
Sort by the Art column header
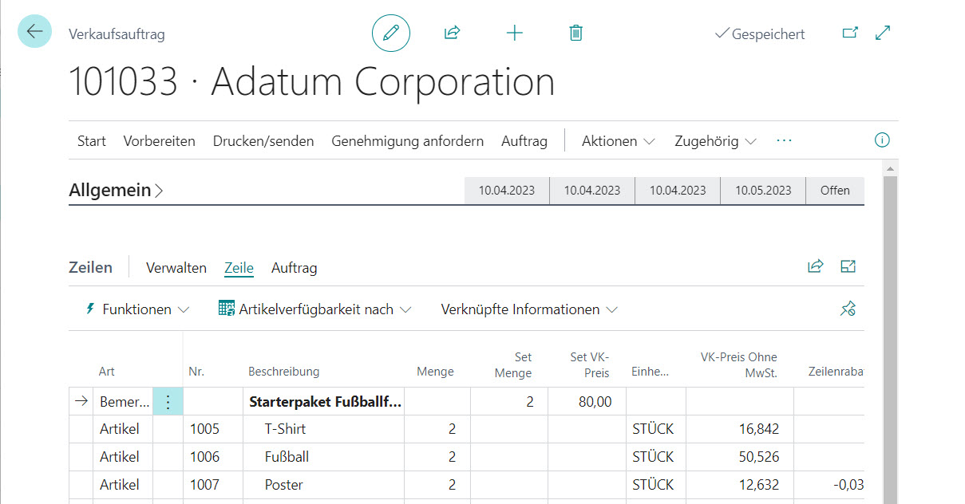coord(107,372)
